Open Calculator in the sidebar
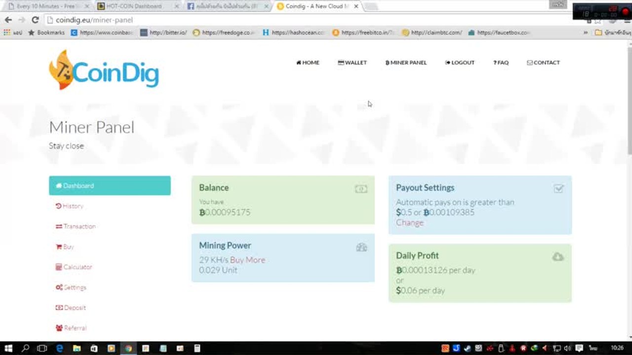 [74, 267]
